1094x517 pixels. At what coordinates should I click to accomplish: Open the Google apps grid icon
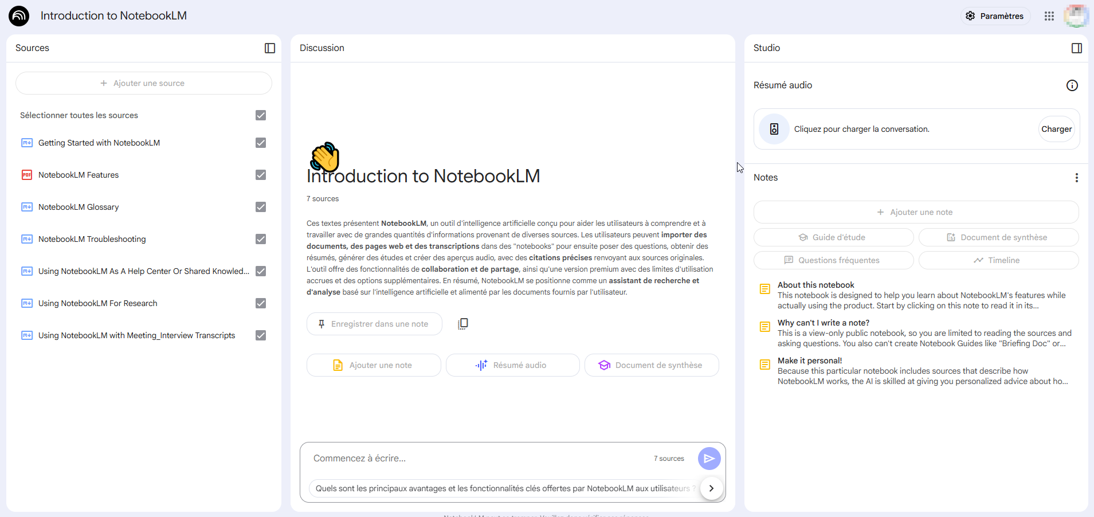(1049, 16)
